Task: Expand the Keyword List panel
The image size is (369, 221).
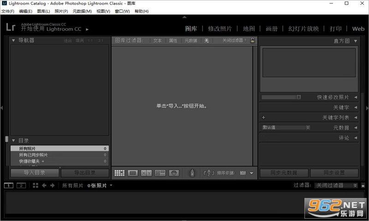Action: coord(356,117)
